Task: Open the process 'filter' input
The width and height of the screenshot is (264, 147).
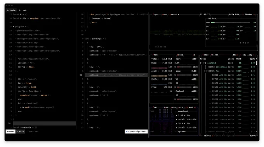Action: coord(214,55)
